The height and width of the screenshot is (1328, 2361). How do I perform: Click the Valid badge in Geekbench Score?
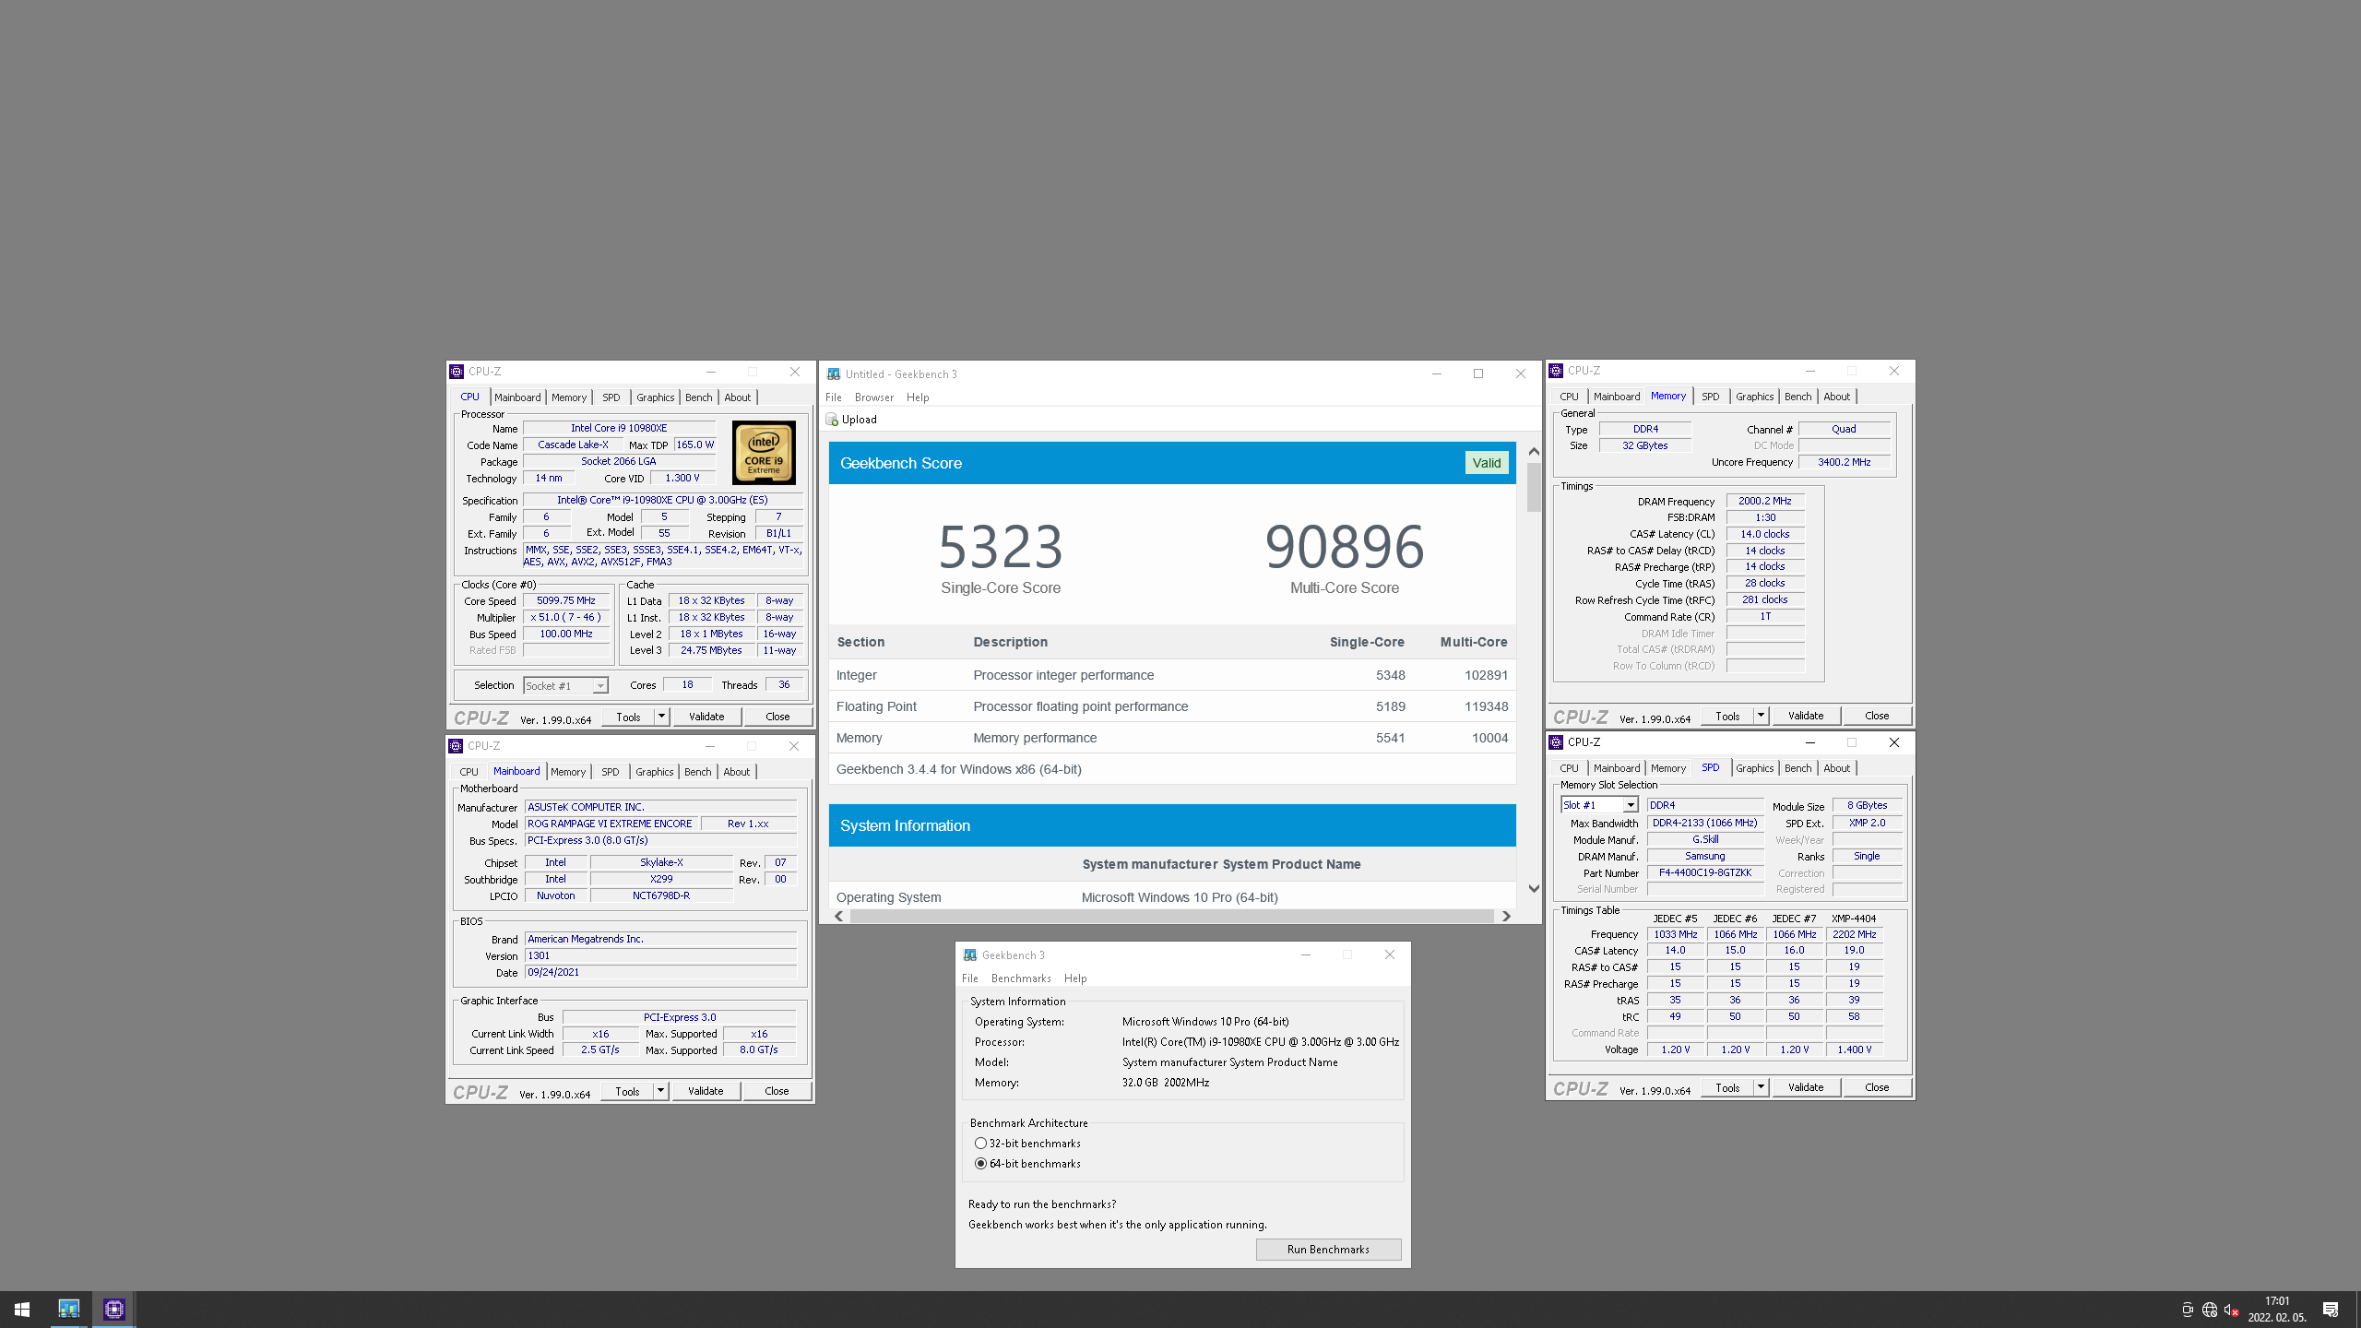1487,463
